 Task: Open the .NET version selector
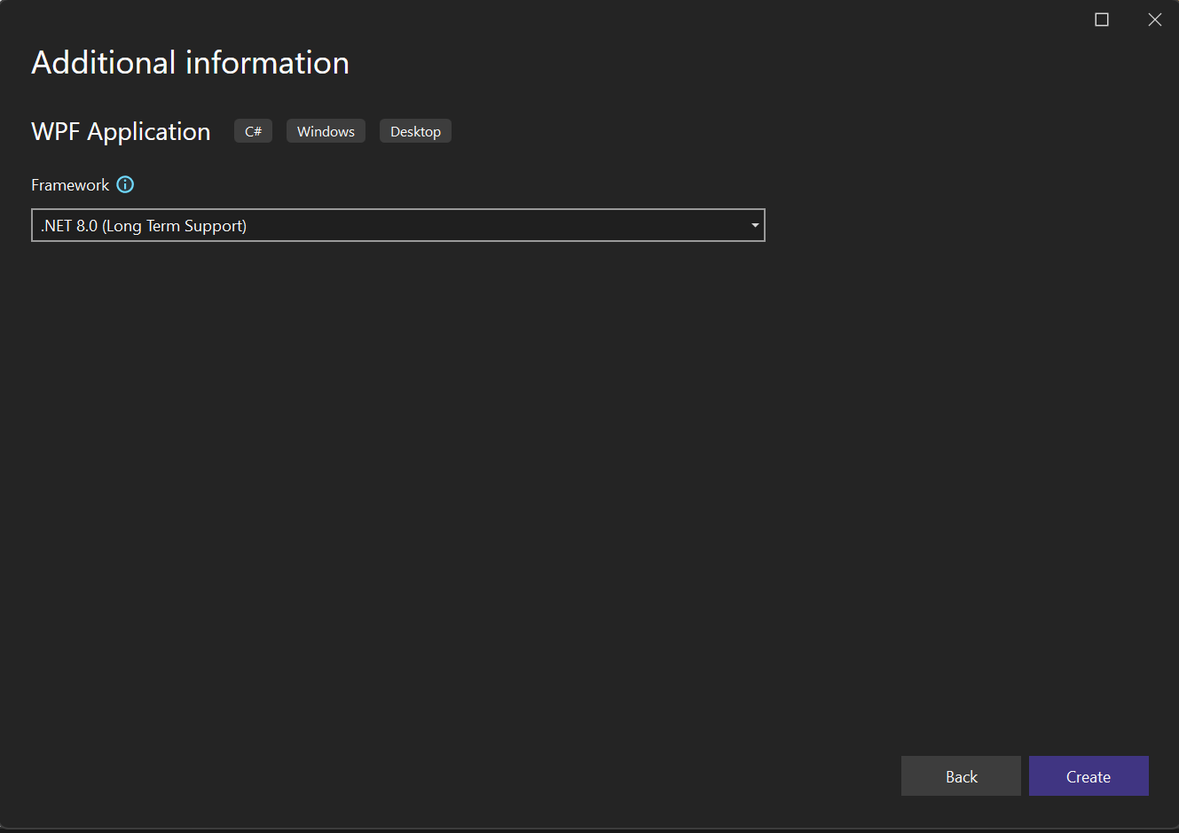pyautogui.click(x=397, y=225)
